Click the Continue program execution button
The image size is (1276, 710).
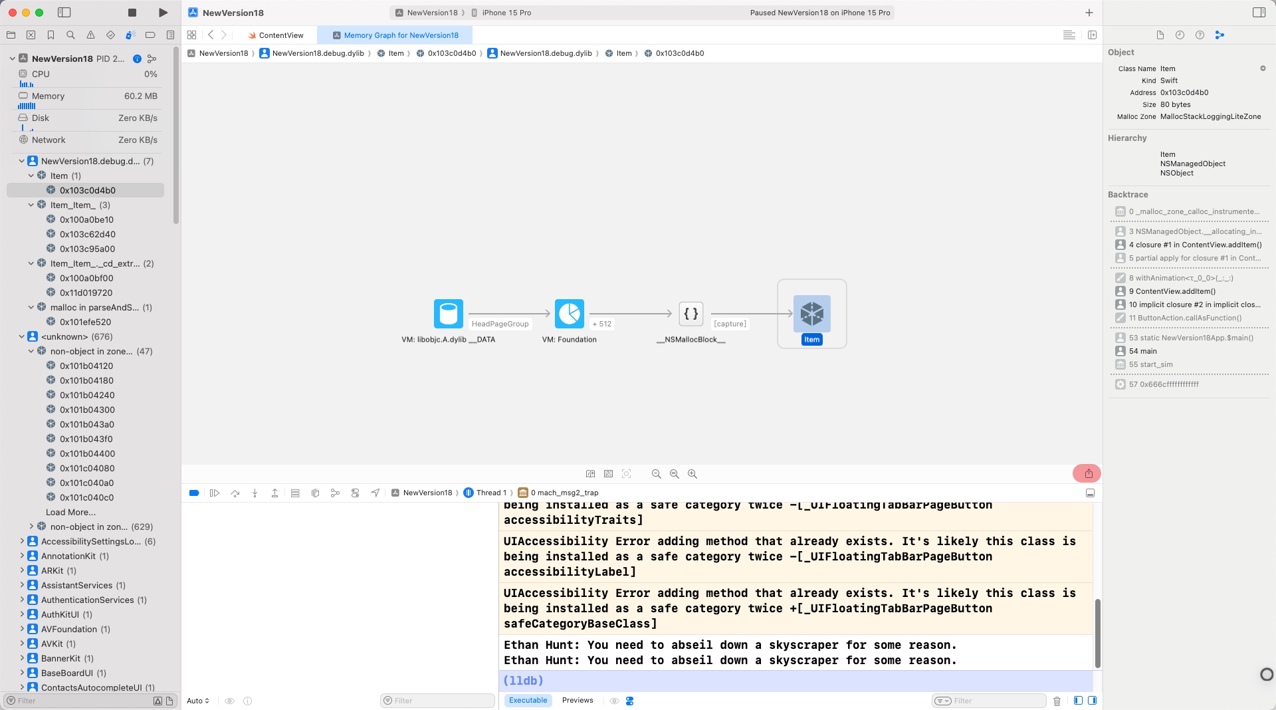(x=215, y=493)
